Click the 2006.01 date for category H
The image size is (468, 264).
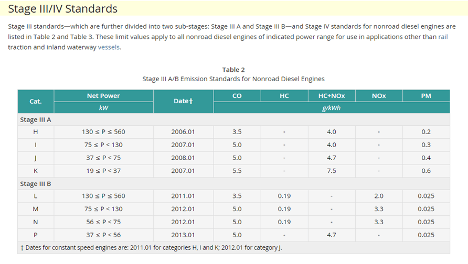pos(183,132)
